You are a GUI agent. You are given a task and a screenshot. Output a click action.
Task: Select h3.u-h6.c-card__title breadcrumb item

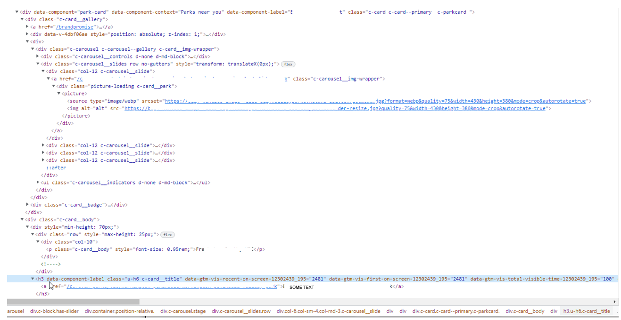587,311
